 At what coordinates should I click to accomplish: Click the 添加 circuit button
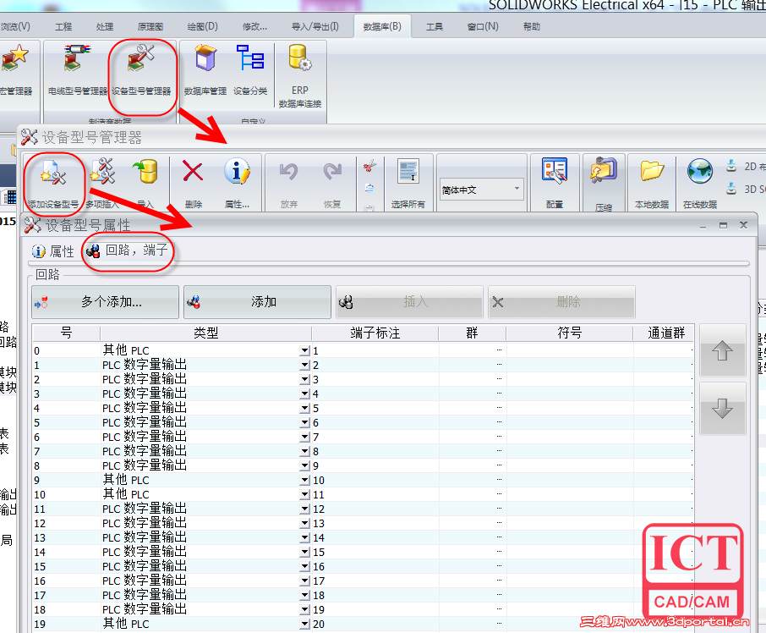point(258,302)
